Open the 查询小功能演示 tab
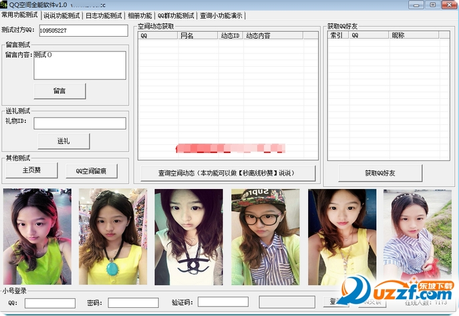The image size is (459, 316). pos(221,15)
